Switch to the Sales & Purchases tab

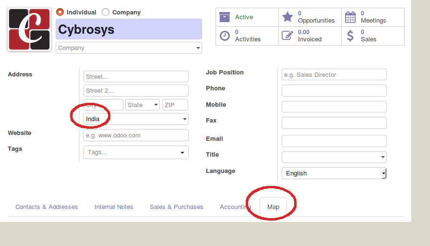click(176, 207)
